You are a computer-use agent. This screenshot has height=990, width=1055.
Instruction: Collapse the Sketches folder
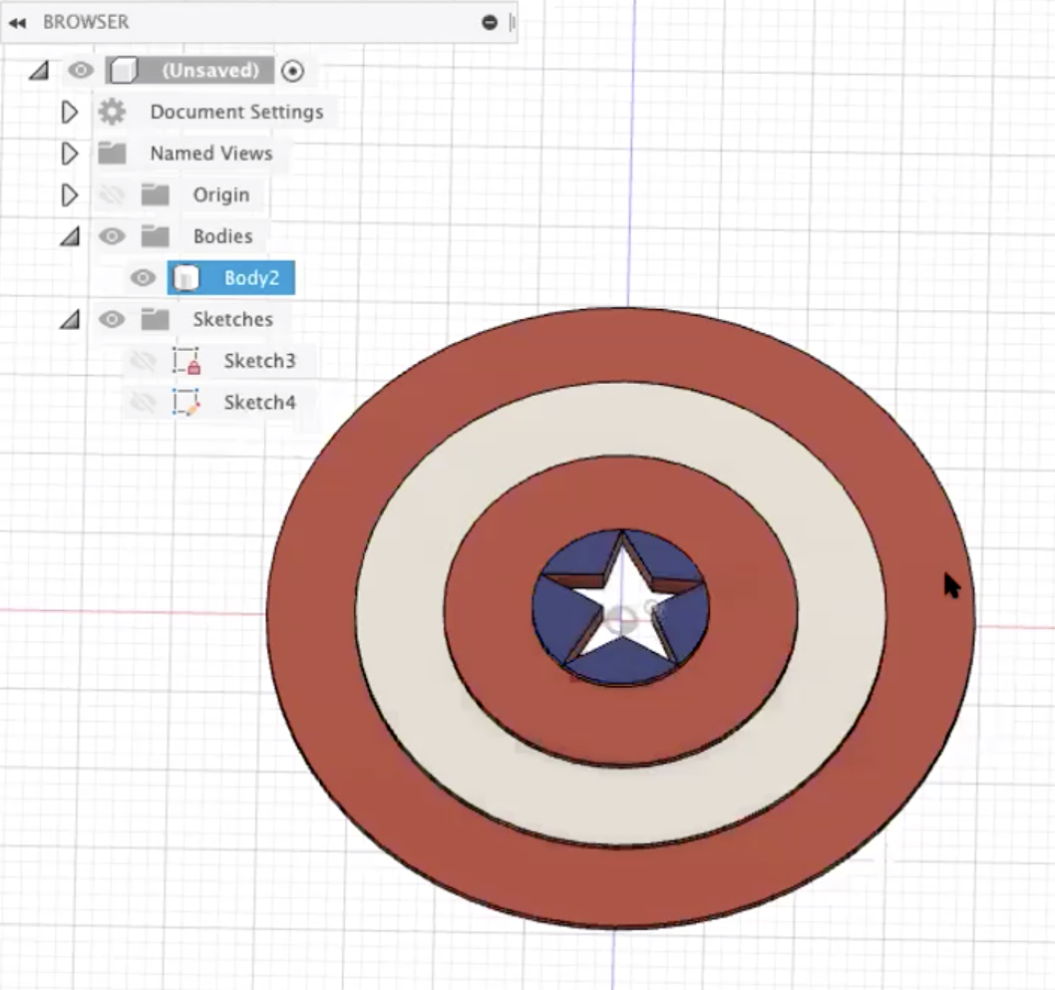click(69, 320)
